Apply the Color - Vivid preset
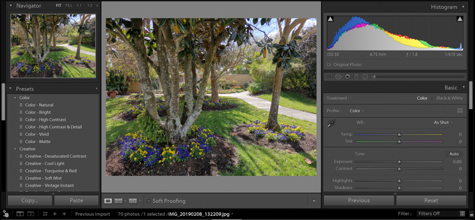 pos(37,134)
